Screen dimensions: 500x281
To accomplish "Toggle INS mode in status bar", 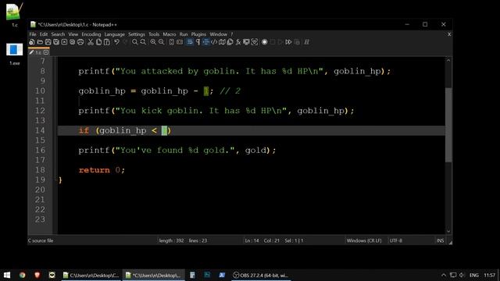I will click(x=440, y=240).
